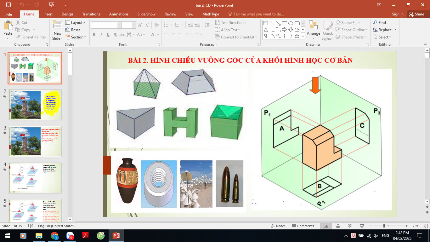Screen dimensions: 430x242
Task: Click the Save icon in the title bar
Action: click(x=8, y=5)
